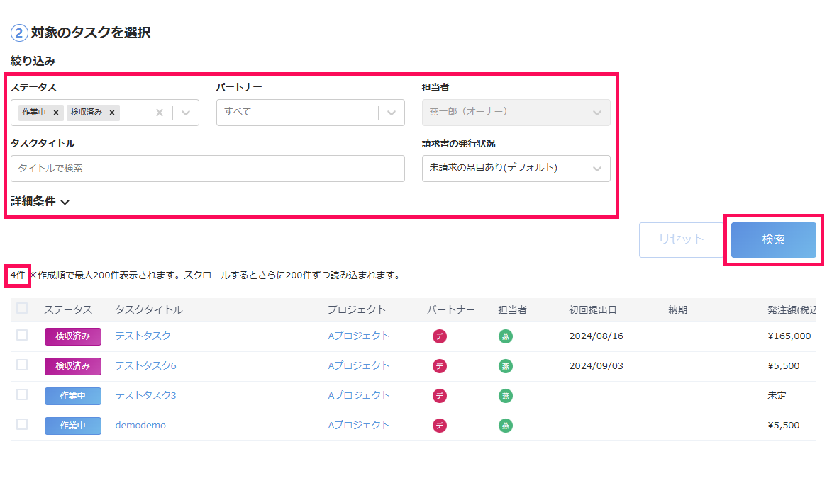Viewport: 827px width, 478px height.
Task: Click assignee avatar in テストタスク3 row
Action: coord(506,396)
